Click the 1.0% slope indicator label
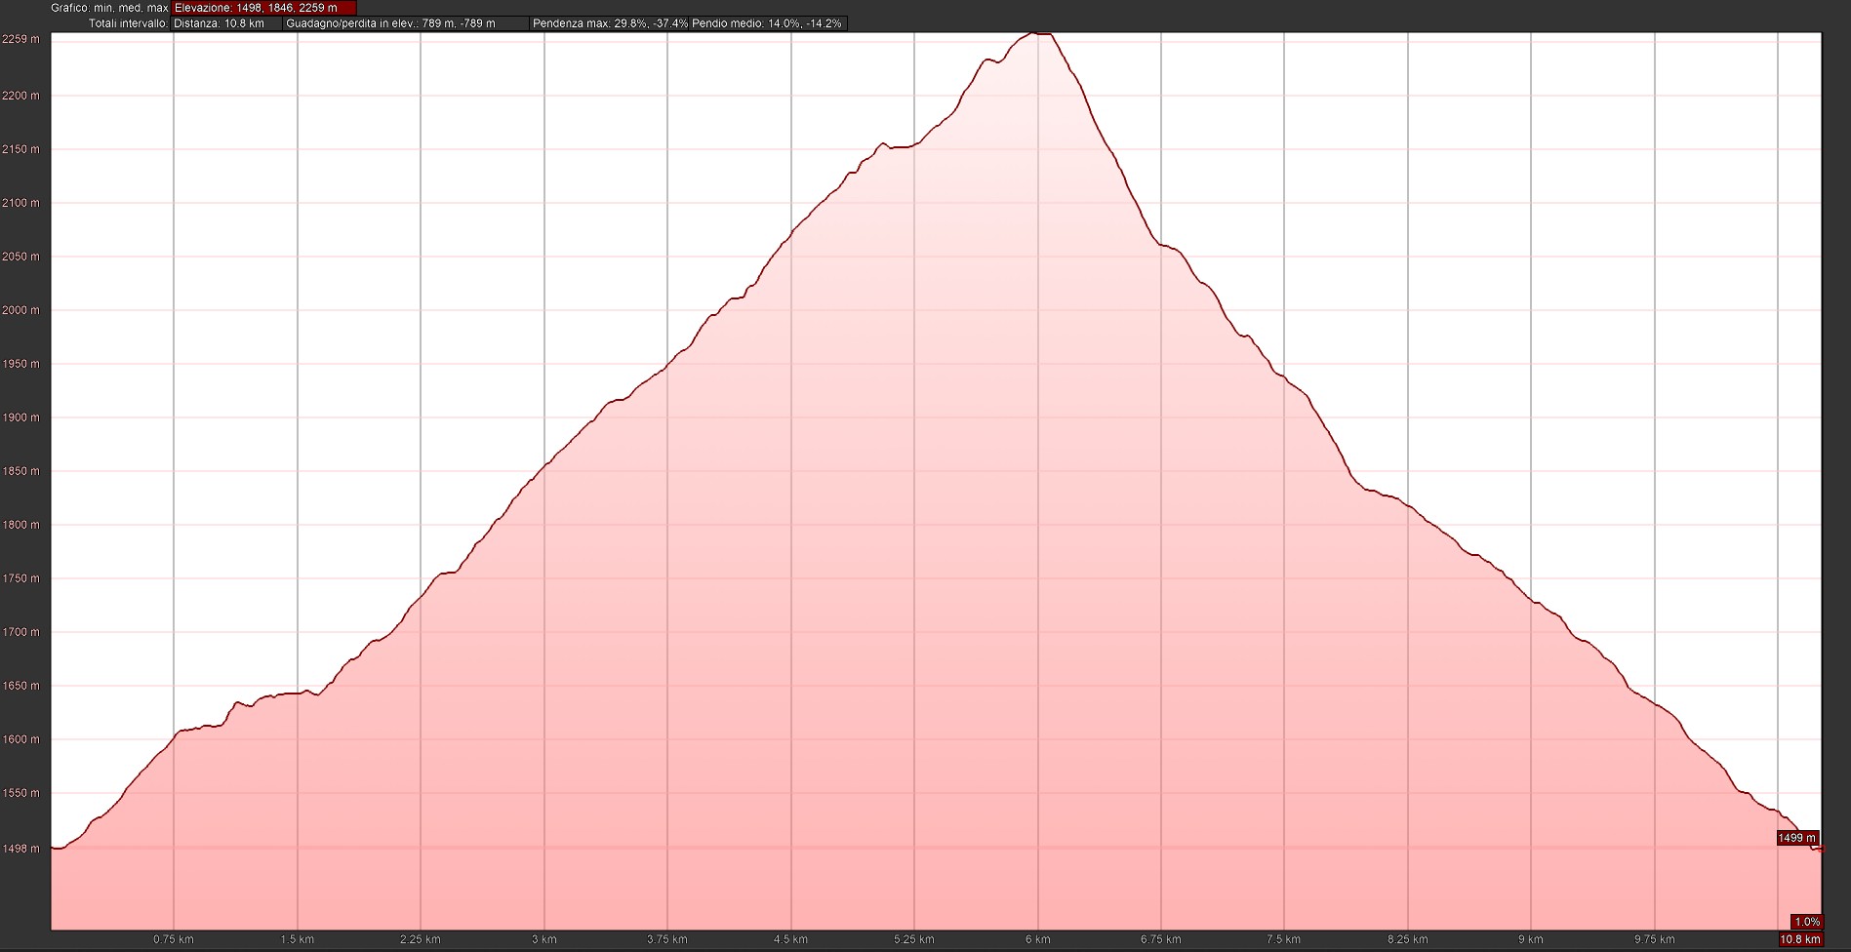The height and width of the screenshot is (952, 1851). [1806, 922]
